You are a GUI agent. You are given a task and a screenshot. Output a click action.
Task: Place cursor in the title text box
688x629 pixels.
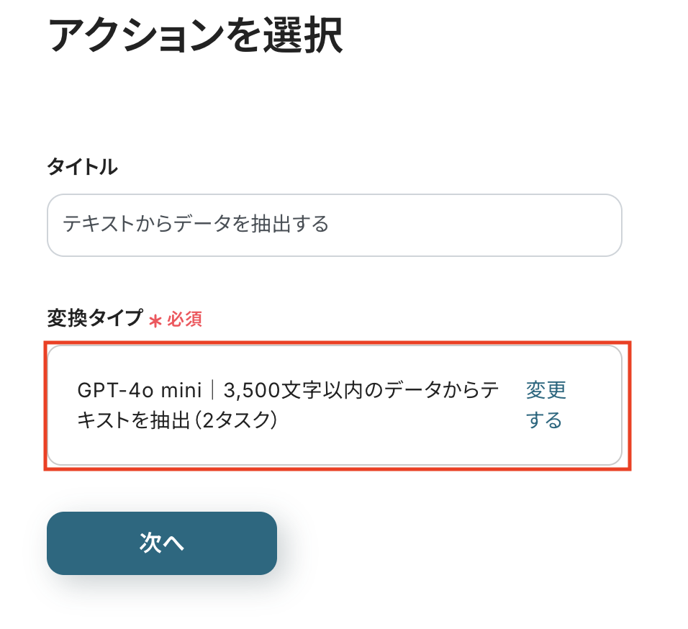(x=334, y=225)
